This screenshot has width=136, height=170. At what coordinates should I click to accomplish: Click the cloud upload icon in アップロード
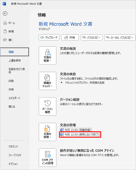42,38
